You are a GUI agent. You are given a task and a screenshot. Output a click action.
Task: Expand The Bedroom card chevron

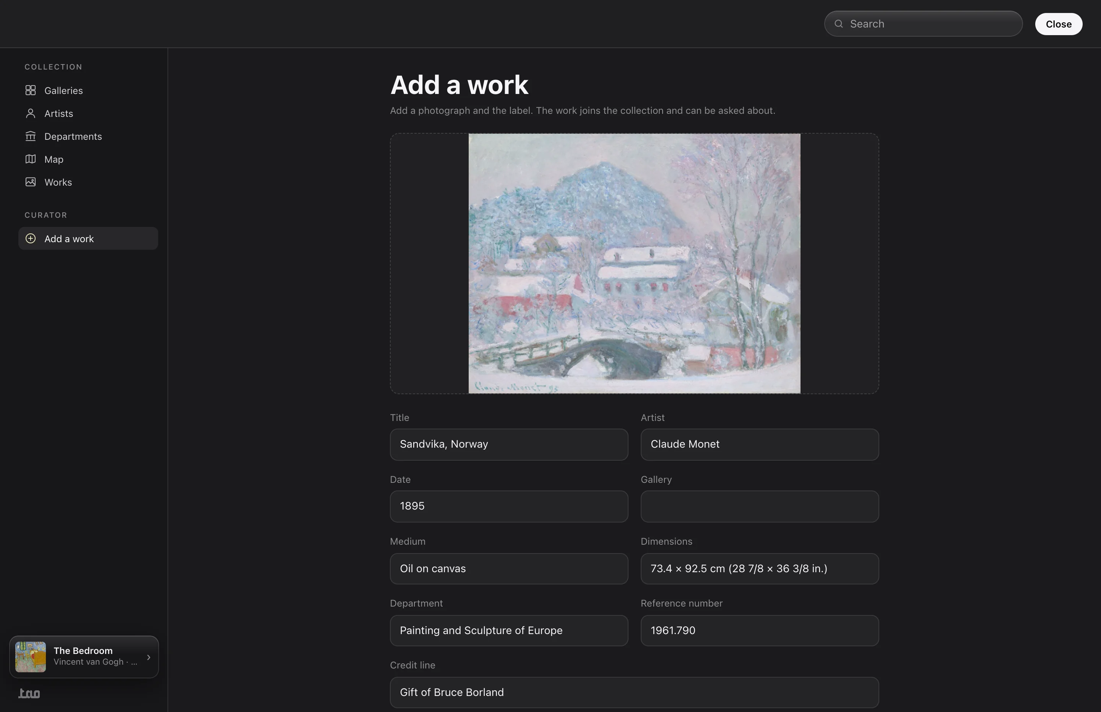pyautogui.click(x=148, y=657)
